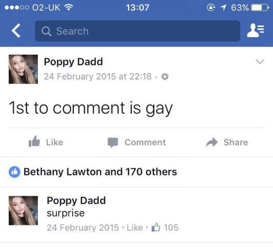Click the blue like reaction badge
The image size is (273, 247).
tap(14, 172)
